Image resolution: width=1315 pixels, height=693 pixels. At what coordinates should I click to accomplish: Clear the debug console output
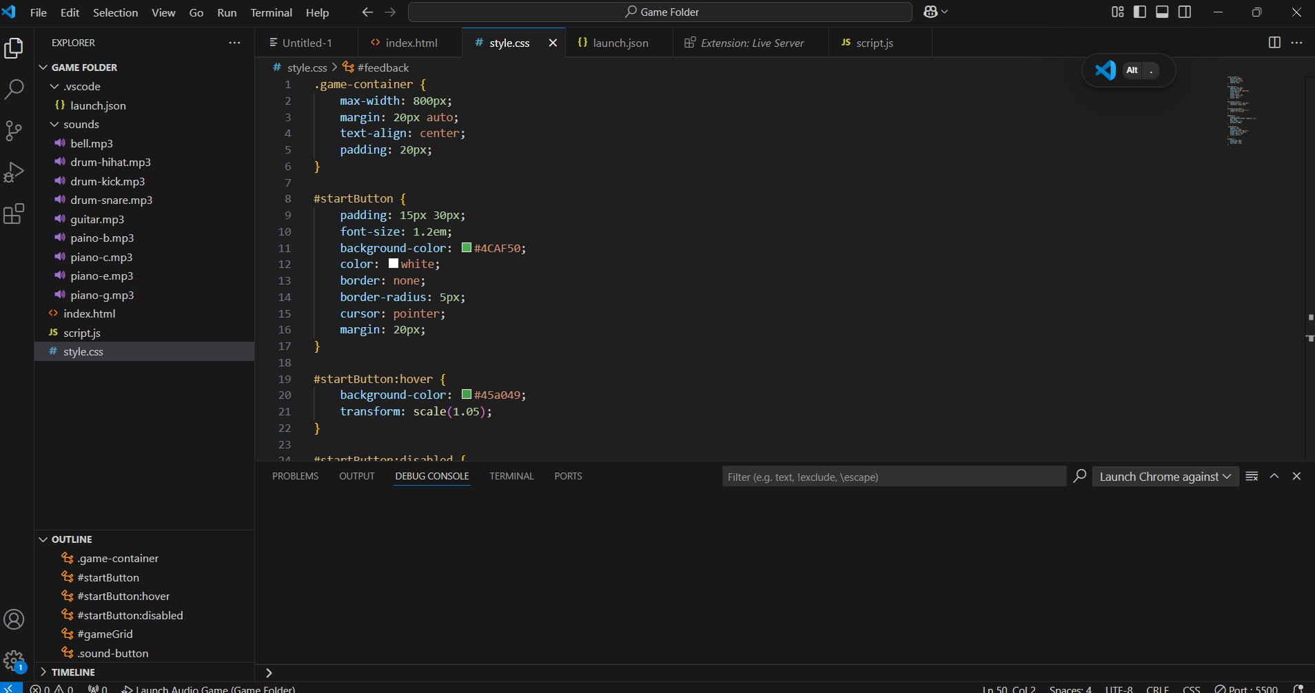(1252, 477)
